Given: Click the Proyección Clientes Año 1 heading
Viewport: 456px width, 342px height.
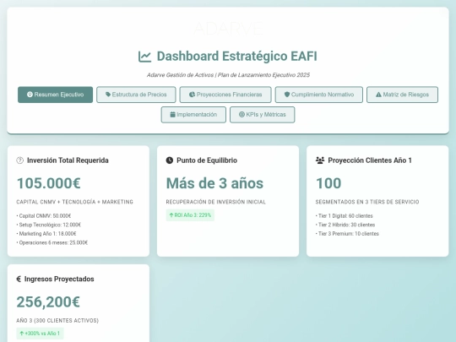Looking at the screenshot, I should click(x=370, y=160).
